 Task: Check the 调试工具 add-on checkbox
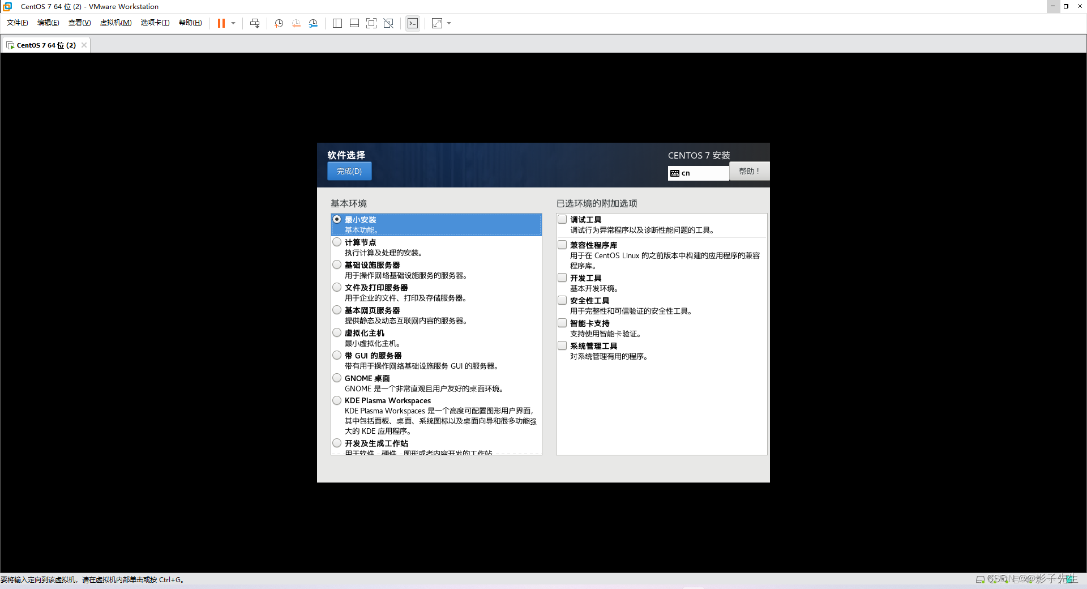tap(562, 219)
